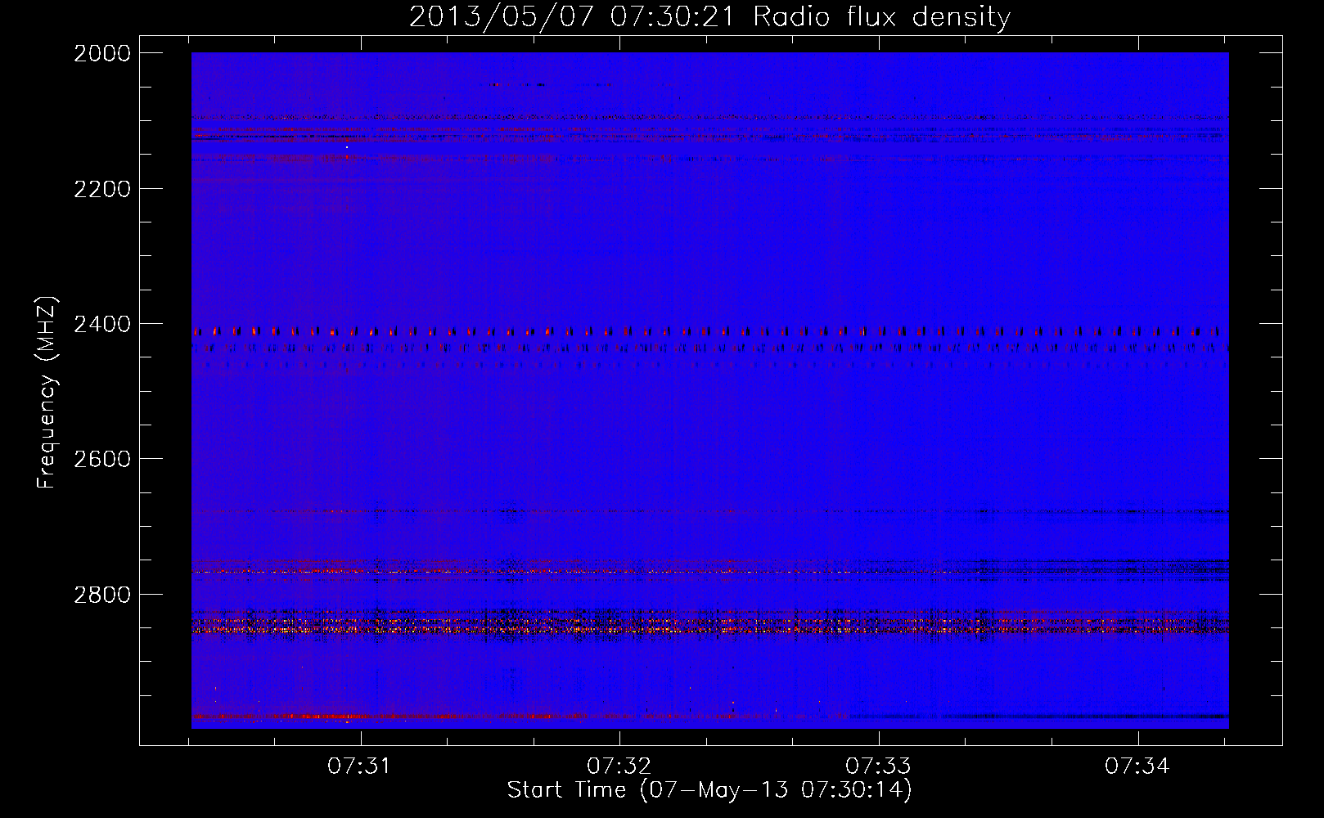The image size is (1324, 818).
Task: Click the 07:34 time tick label
Action: tap(1137, 766)
